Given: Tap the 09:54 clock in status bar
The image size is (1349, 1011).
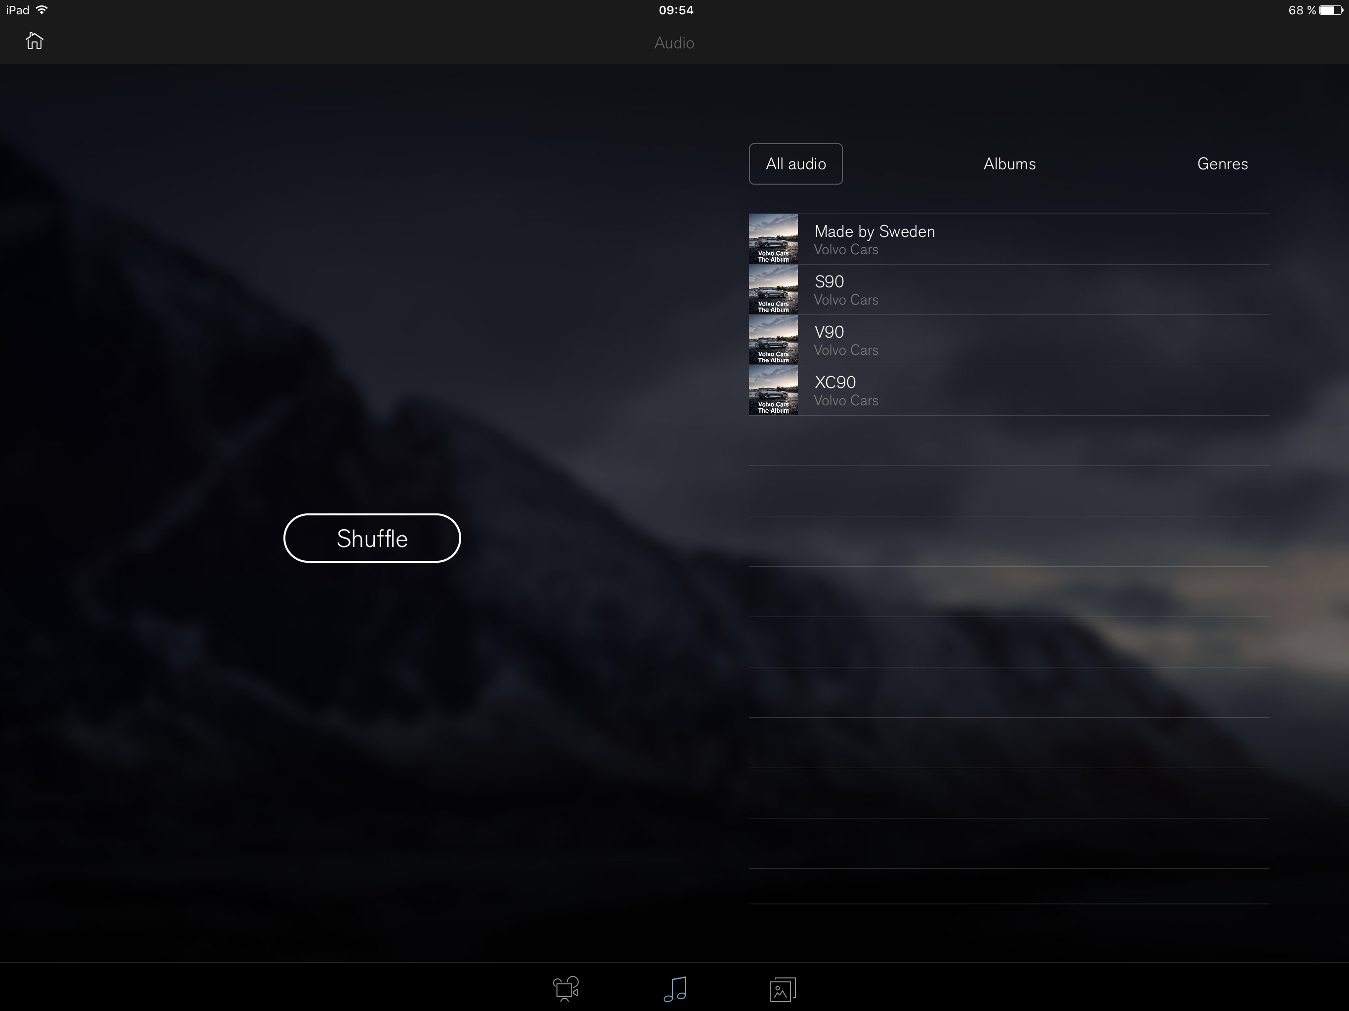Looking at the screenshot, I should (675, 10).
